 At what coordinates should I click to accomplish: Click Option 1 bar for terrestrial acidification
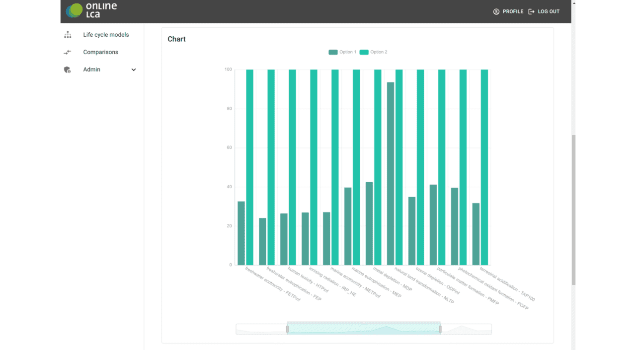click(476, 234)
